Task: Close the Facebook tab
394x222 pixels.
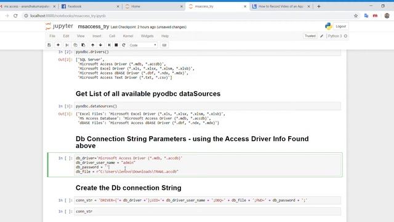Action: (x=118, y=7)
